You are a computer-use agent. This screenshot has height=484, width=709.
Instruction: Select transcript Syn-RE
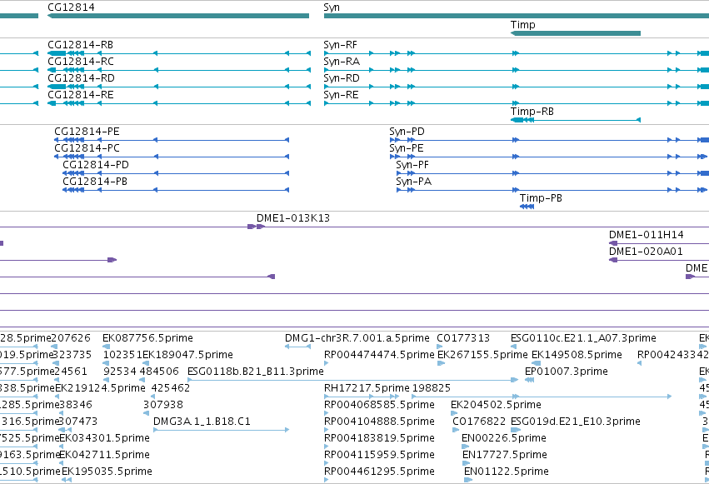click(341, 95)
